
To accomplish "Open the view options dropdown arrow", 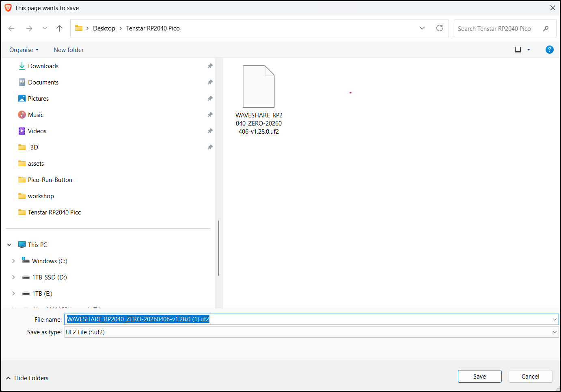I will 529,50.
